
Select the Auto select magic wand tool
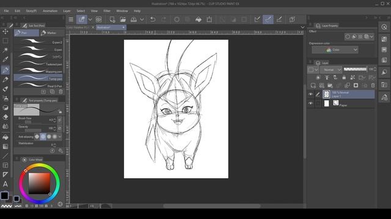click(5, 50)
